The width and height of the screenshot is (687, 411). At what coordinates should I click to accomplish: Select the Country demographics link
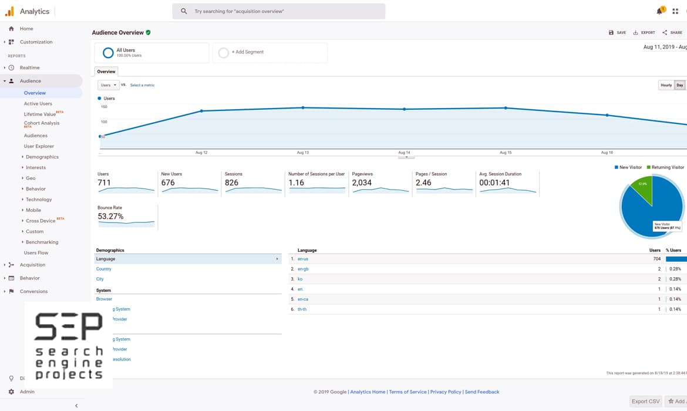(104, 269)
